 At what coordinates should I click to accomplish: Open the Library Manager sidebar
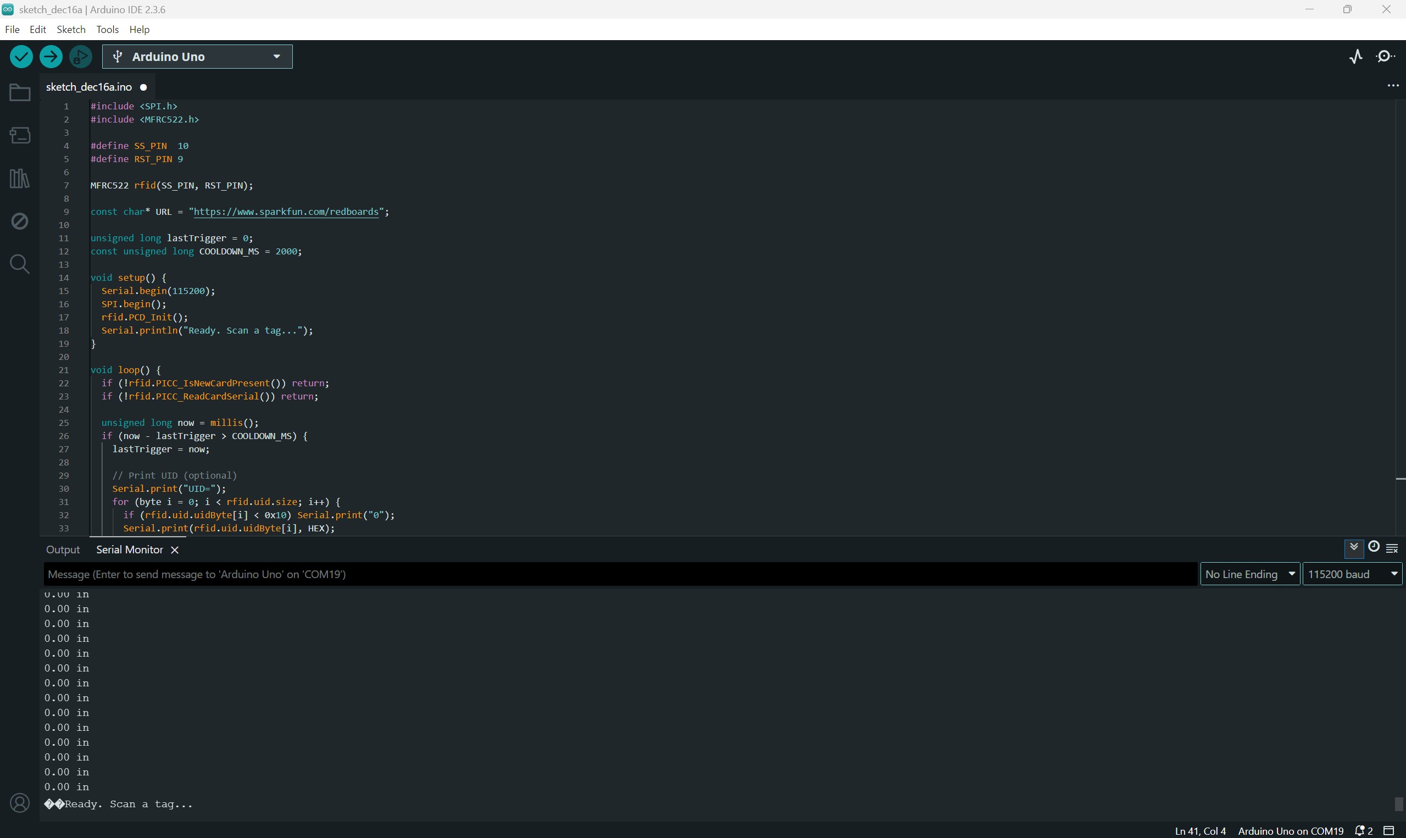click(19, 178)
